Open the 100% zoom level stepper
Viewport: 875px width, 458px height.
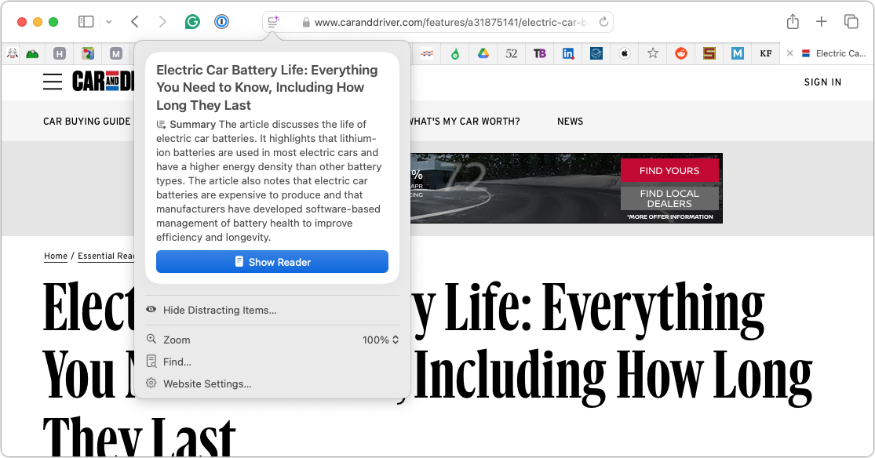381,340
